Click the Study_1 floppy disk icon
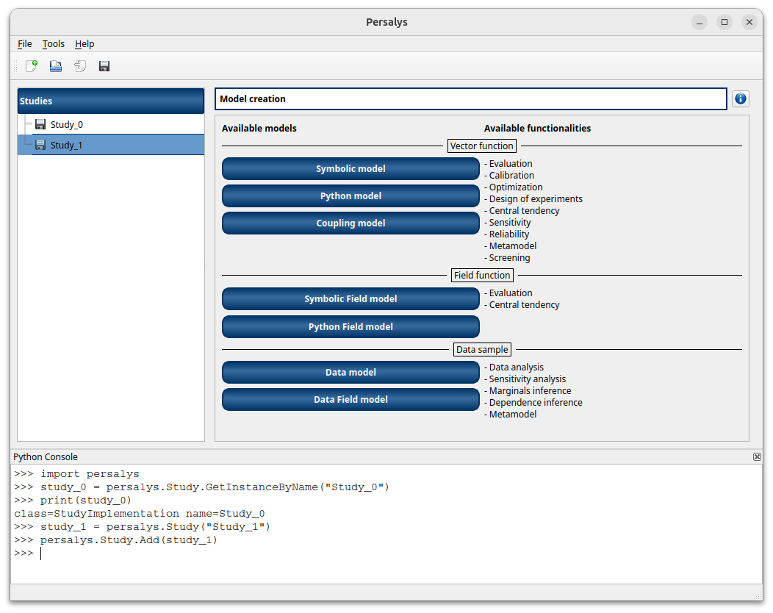This screenshot has height=613, width=773. pos(40,145)
